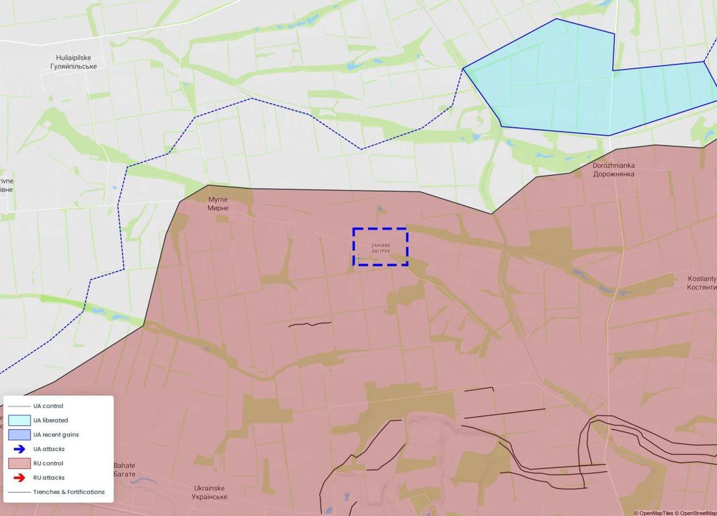The width and height of the screenshot is (717, 516).
Task: Click the UA control legend label
Action: point(48,406)
